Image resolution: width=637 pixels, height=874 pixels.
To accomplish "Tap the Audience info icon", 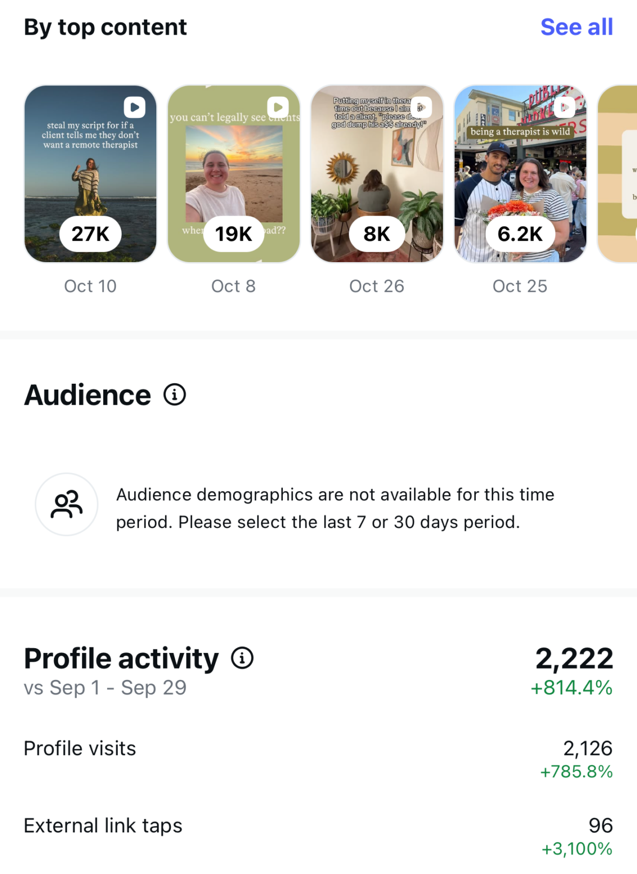I will point(175,395).
